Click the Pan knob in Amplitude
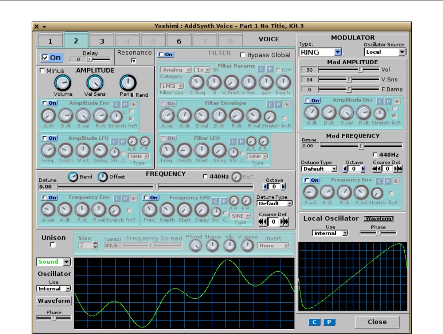Viewport: 443px width, 334px height. [128, 83]
